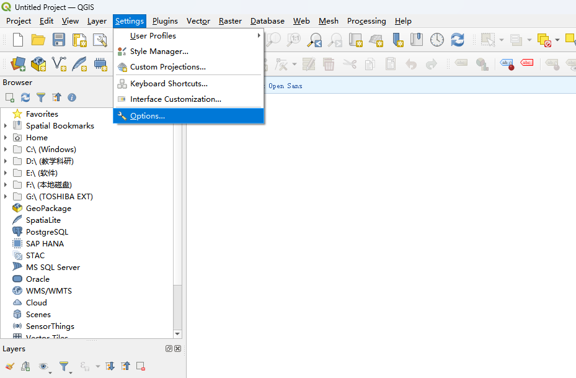This screenshot has width=576, height=378.
Task: Expand the Spatial Bookmarks tree item
Action: coord(6,126)
